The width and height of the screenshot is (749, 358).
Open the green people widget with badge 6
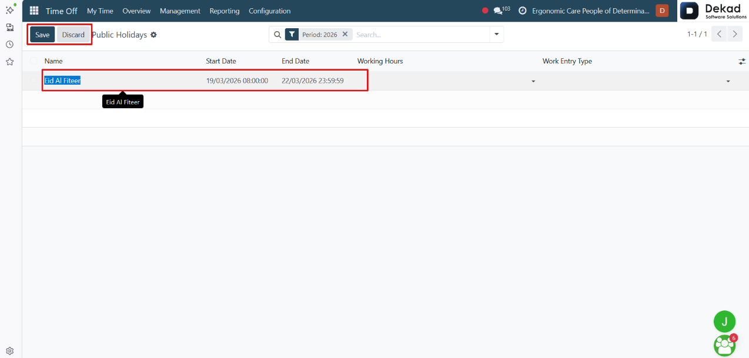click(x=725, y=345)
